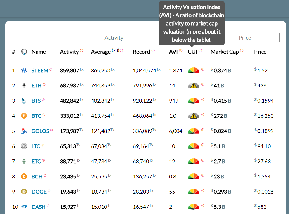Click the STEEM coin logo icon
Screen dimensions: 289x214
pyautogui.click(x=24, y=70)
